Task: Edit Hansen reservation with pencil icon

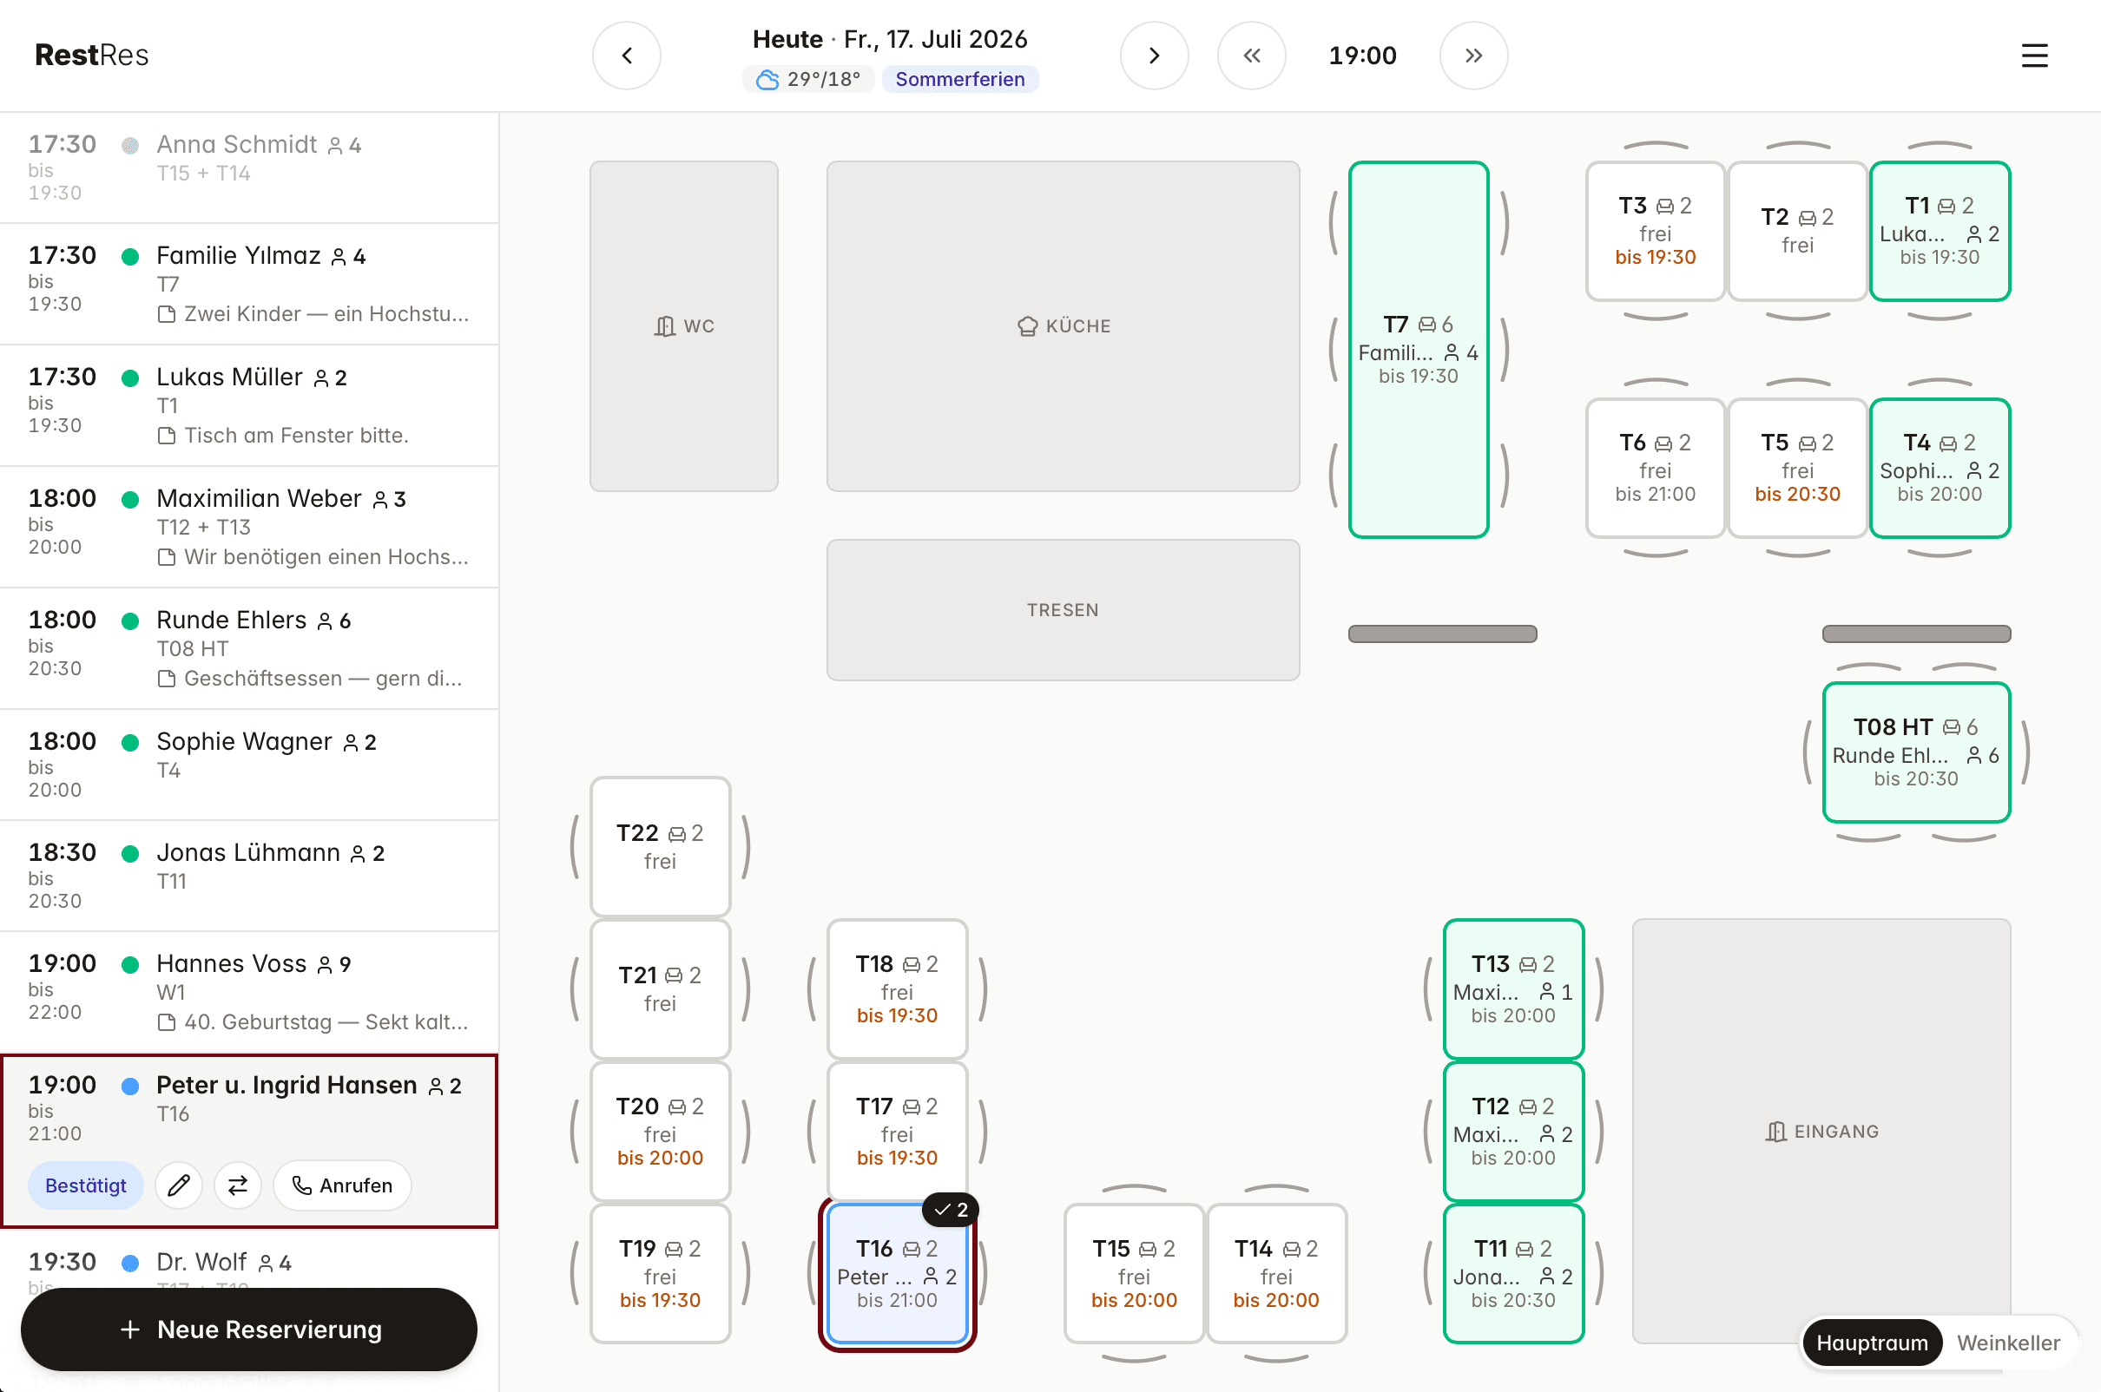Action: click(x=179, y=1185)
